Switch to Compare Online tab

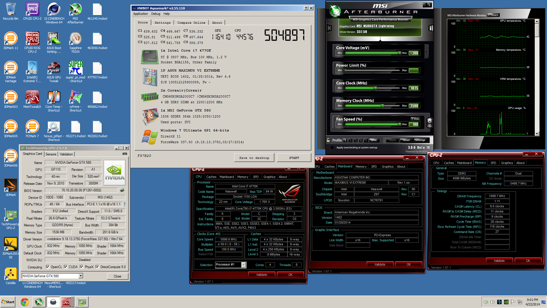click(191, 23)
